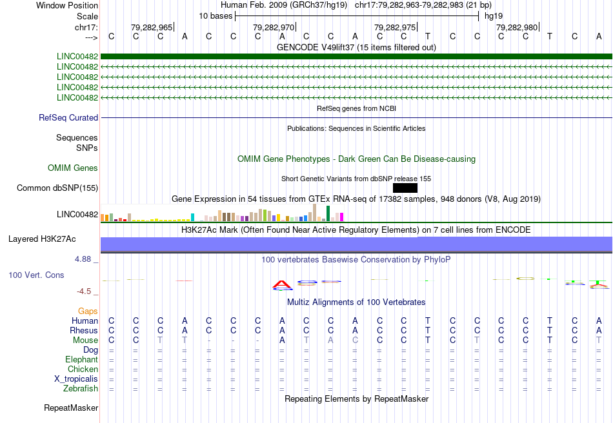The width and height of the screenshot is (613, 423).
Task: Open the GTEx tissue expression bar chart
Action: [x=222, y=213]
